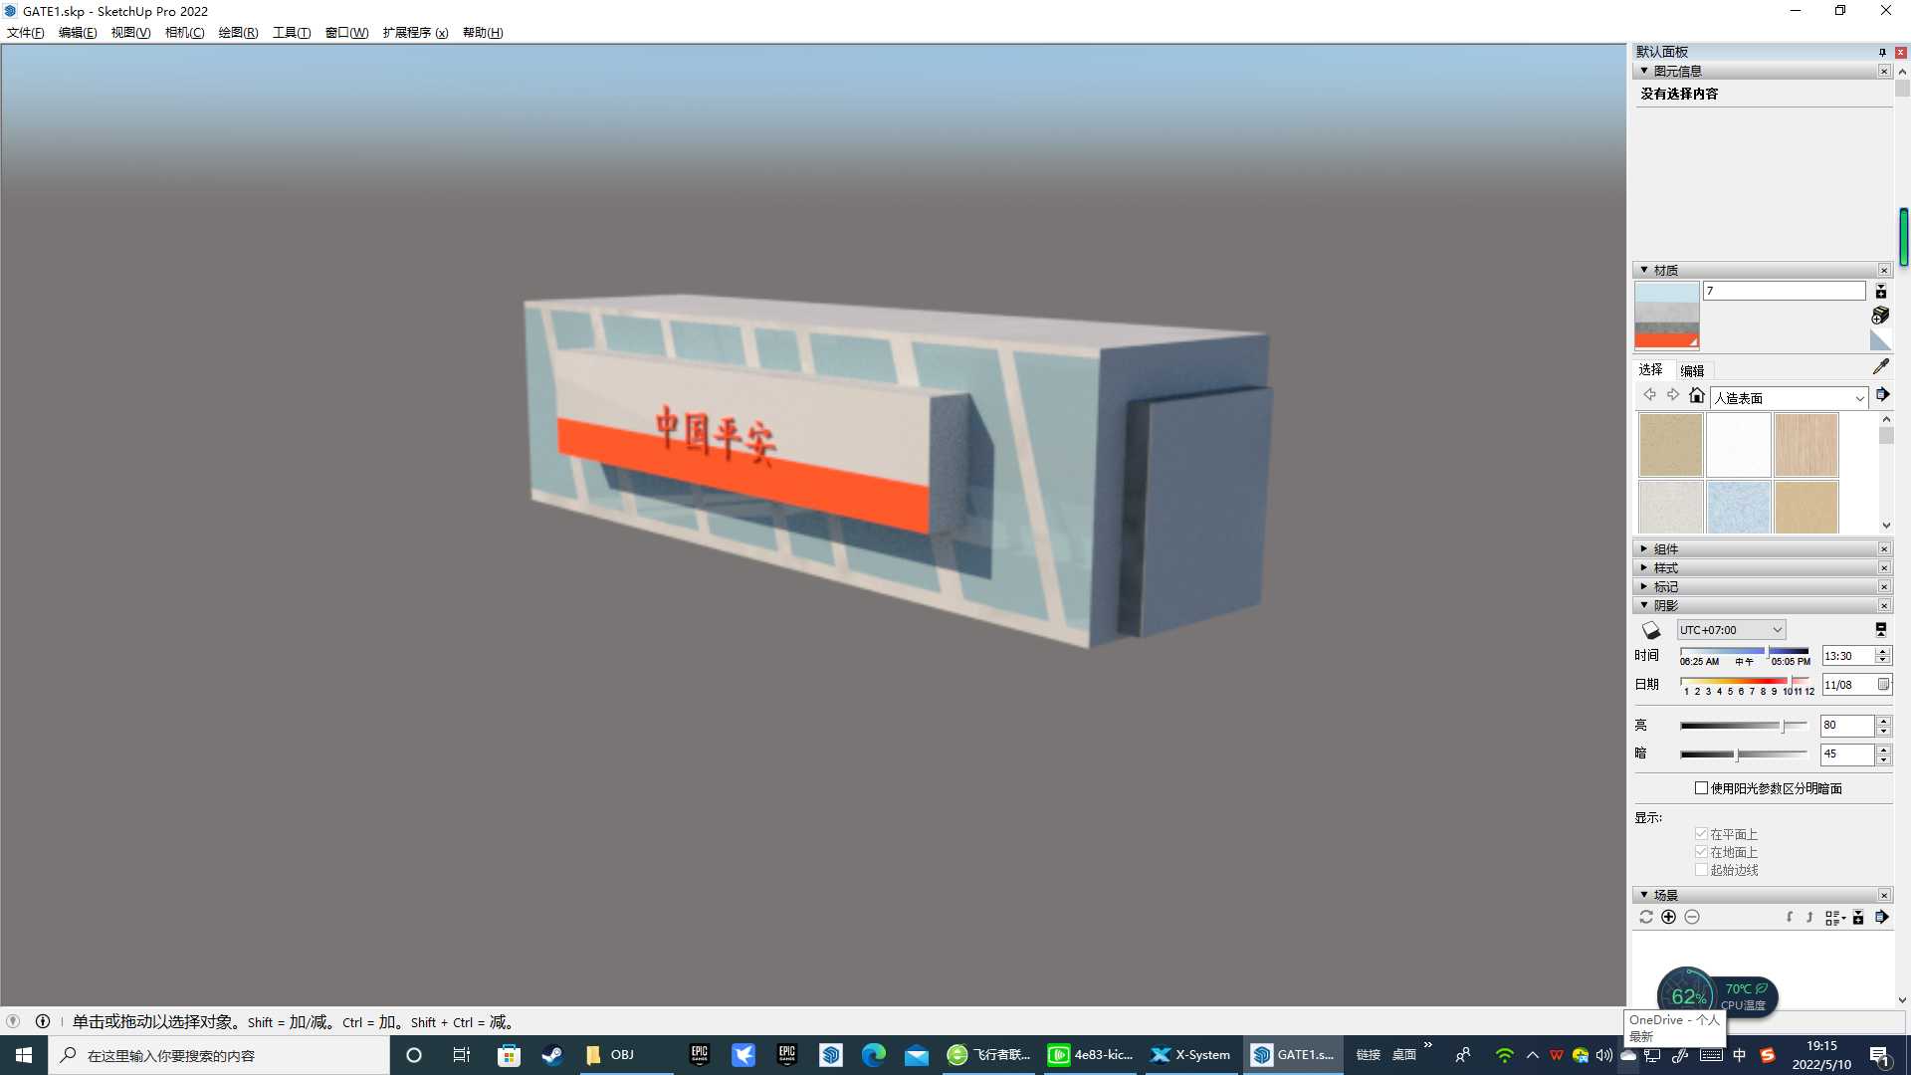Open SketchUp icon pinned on the taskbar

tap(831, 1055)
